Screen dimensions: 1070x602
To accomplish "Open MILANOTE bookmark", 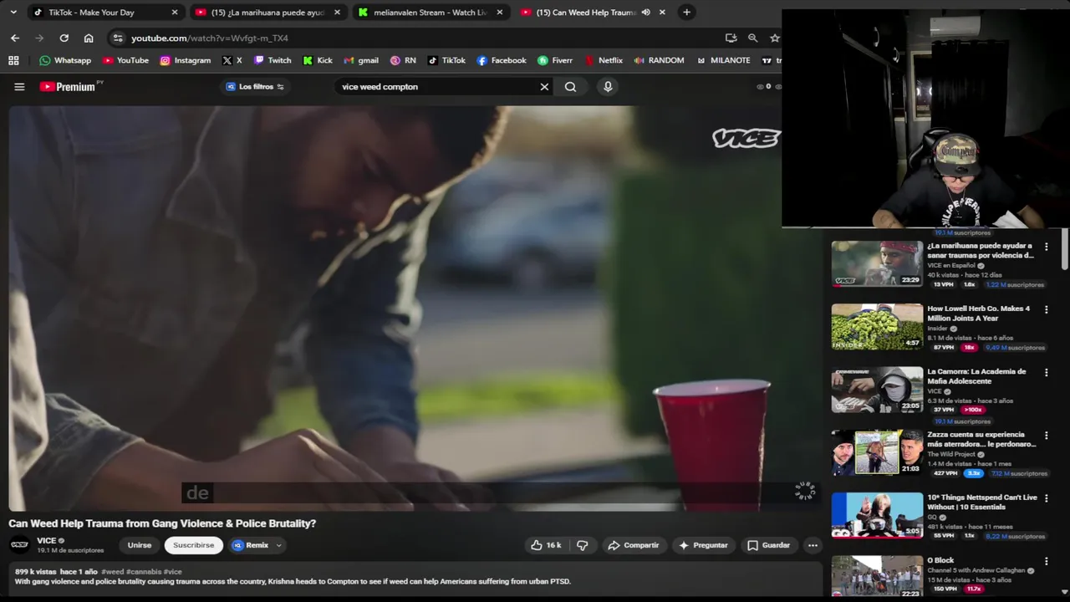I will 723,60.
